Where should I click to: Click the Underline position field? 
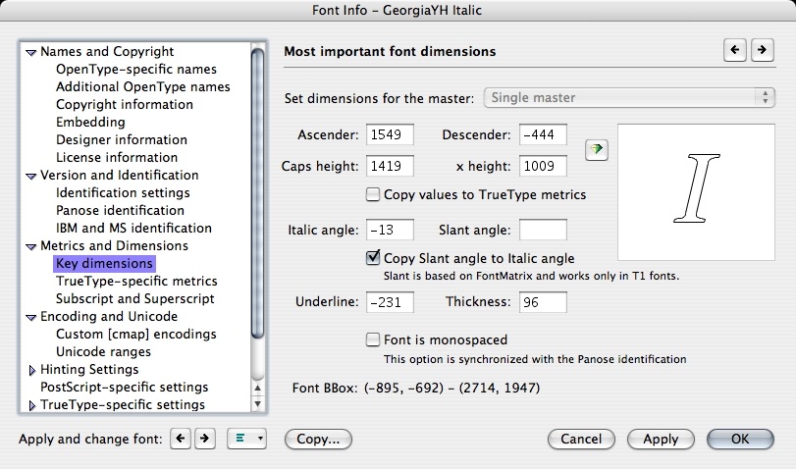[390, 302]
